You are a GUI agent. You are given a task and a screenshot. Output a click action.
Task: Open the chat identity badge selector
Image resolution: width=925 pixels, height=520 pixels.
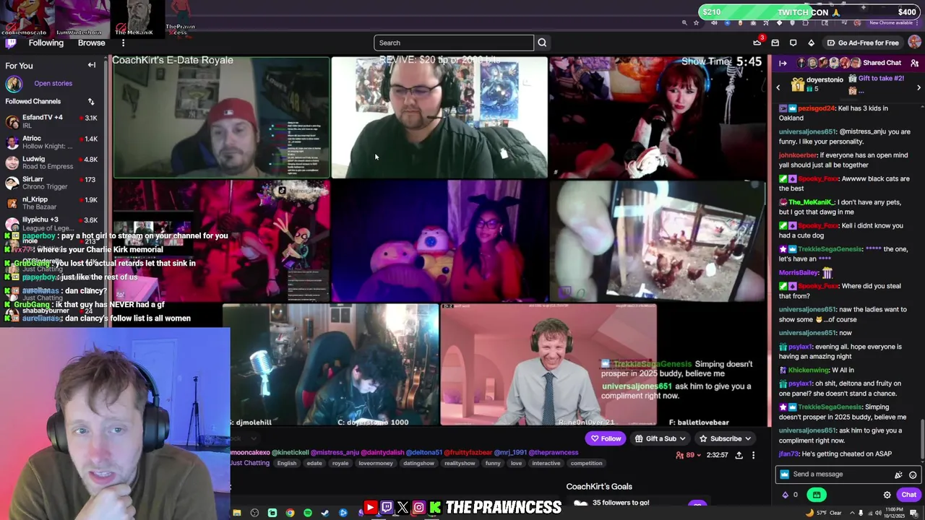[x=784, y=474]
